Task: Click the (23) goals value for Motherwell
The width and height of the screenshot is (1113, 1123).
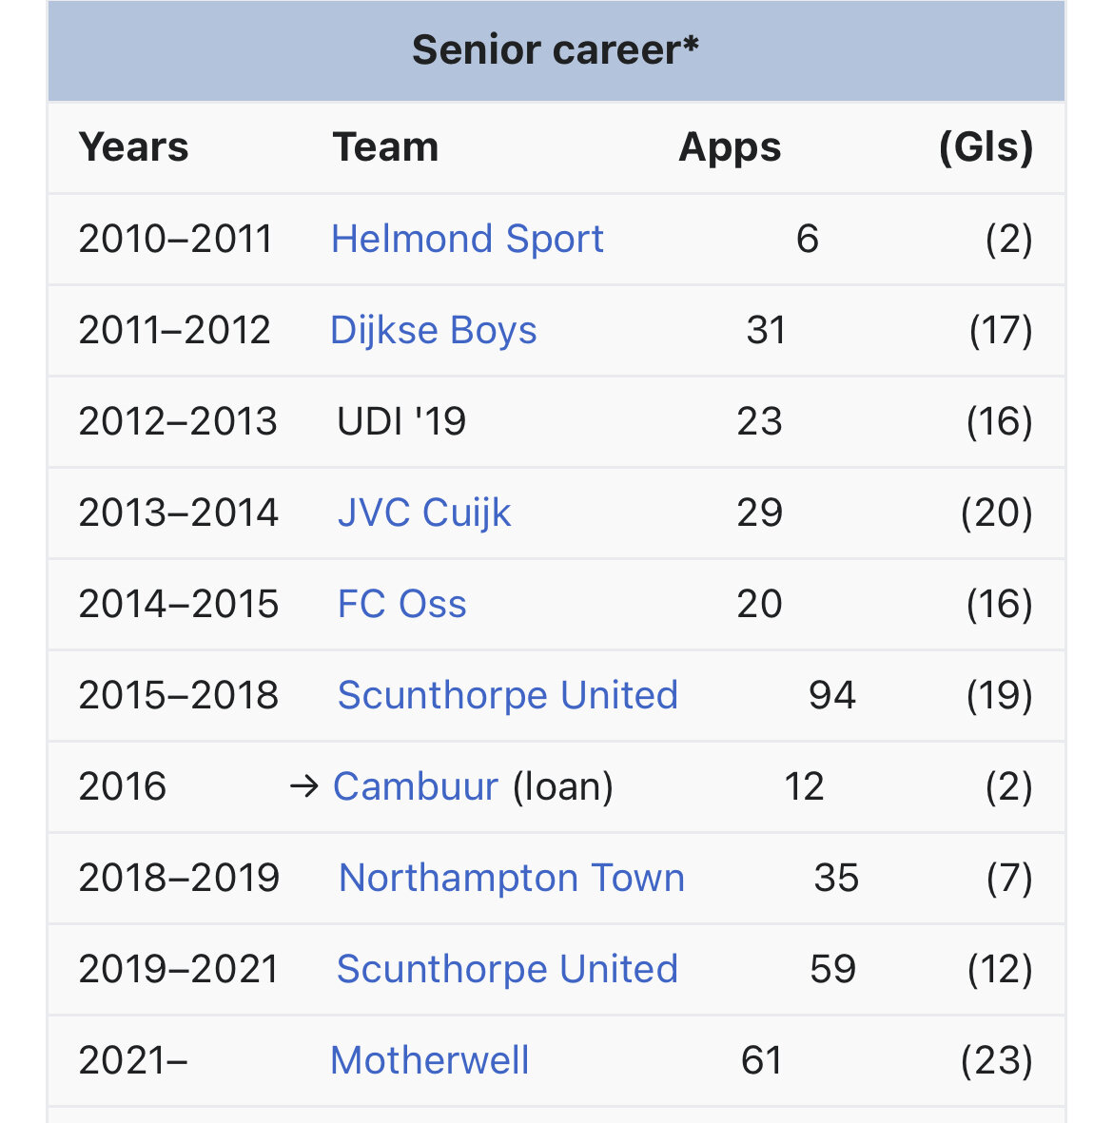Action: (x=997, y=1060)
